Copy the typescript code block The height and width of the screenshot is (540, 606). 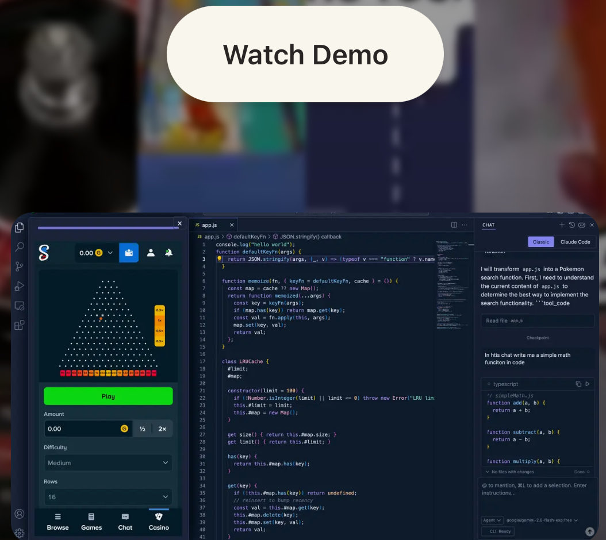[x=578, y=384]
